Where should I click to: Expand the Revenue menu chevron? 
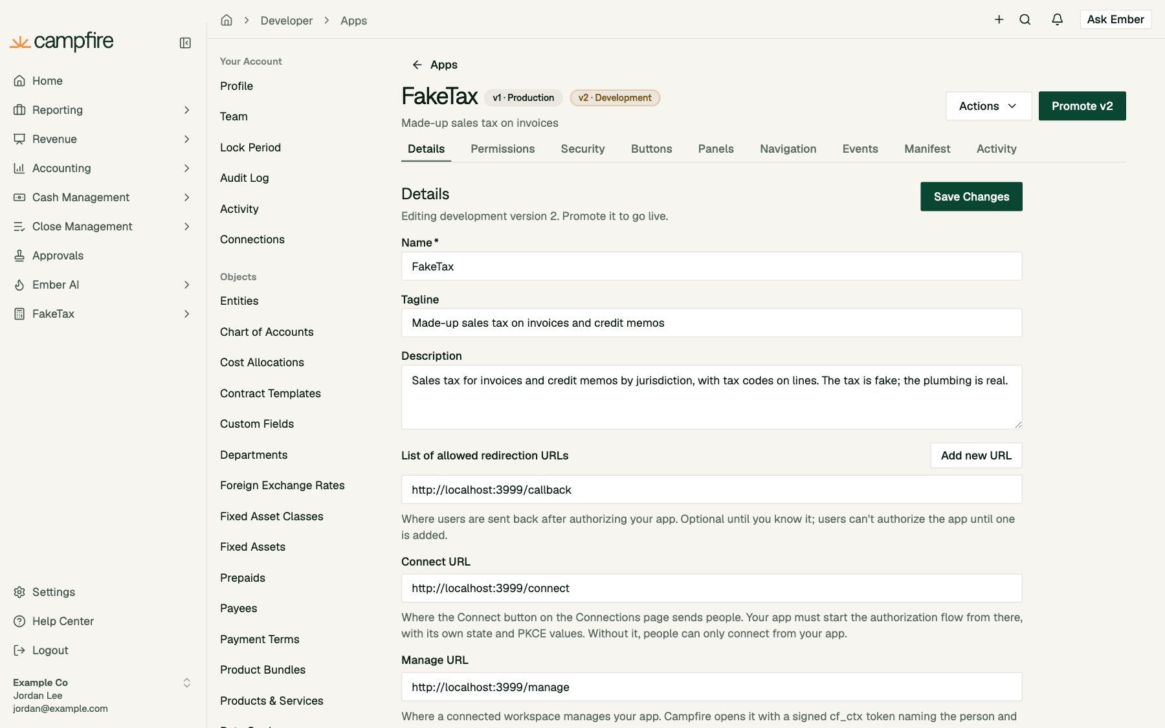tap(186, 139)
